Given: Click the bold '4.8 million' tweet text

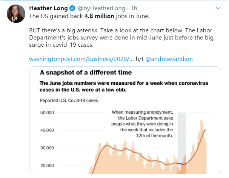Looking at the screenshot, I should coord(99,16).
